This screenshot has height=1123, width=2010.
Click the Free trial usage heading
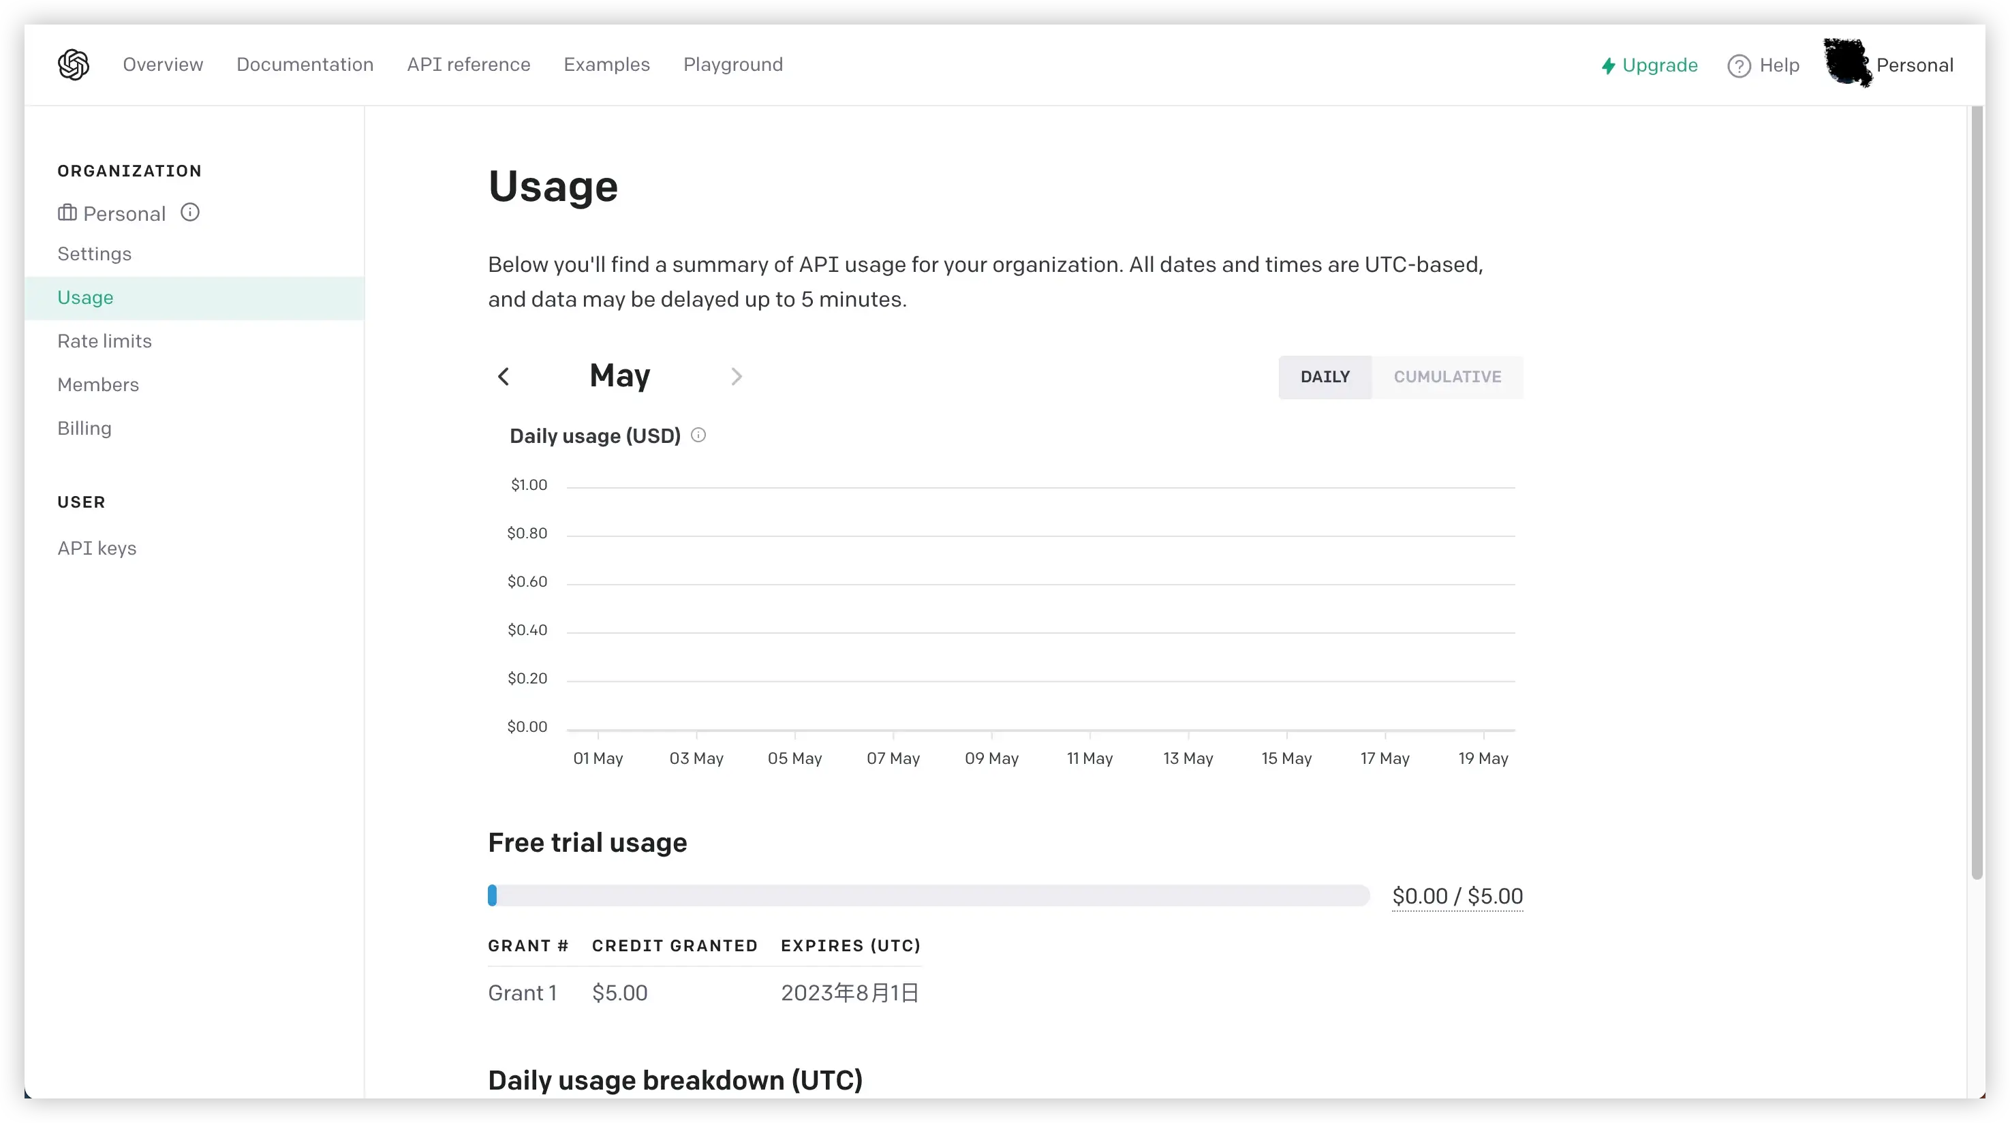click(x=587, y=843)
